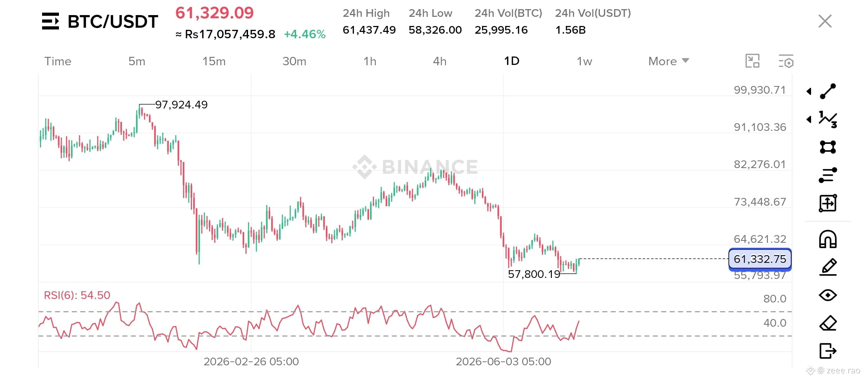Image resolution: width=863 pixels, height=379 pixels.
Task: Expand the More timeframes dropdown
Action: coord(669,61)
